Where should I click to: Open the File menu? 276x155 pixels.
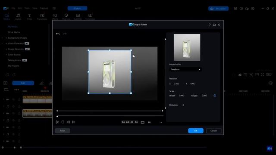pos(13,8)
